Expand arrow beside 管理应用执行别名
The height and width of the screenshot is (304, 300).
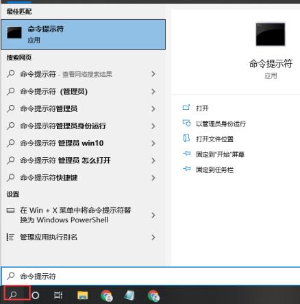tap(153, 237)
